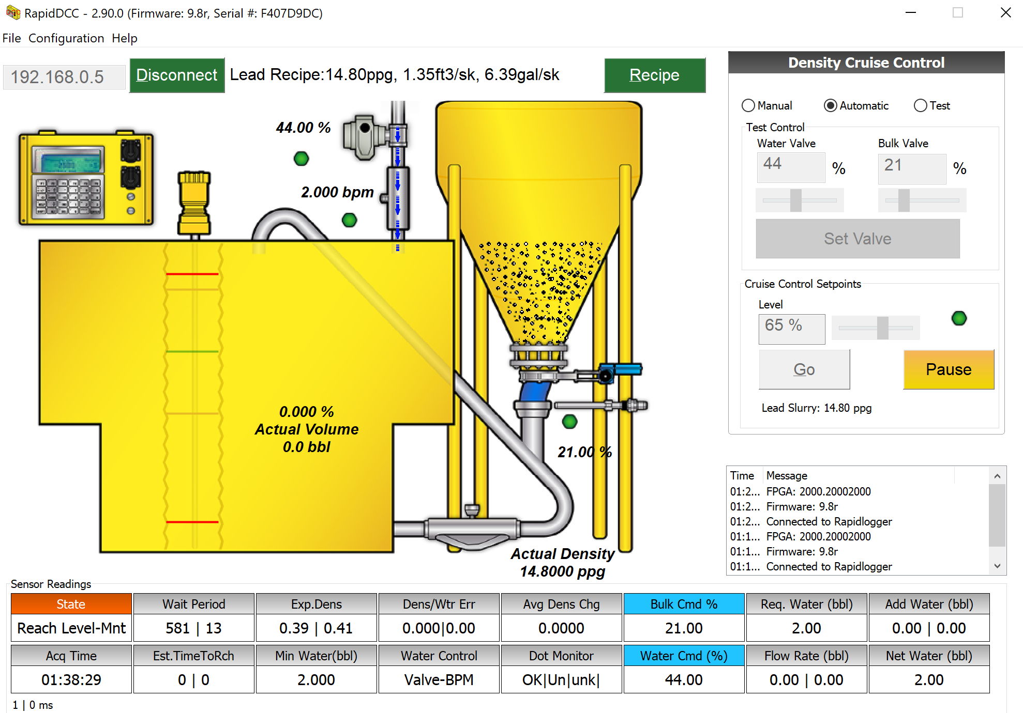
Task: Click the 2.000 bpm flow rate label
Action: [337, 192]
